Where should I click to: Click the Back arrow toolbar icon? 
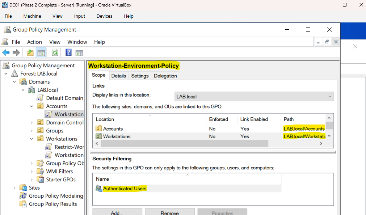point(6,53)
